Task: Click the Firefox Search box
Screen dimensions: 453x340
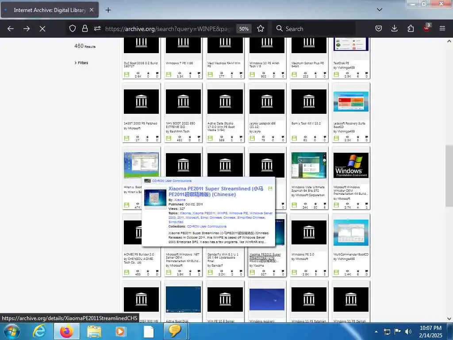Action: pyautogui.click(x=315, y=29)
